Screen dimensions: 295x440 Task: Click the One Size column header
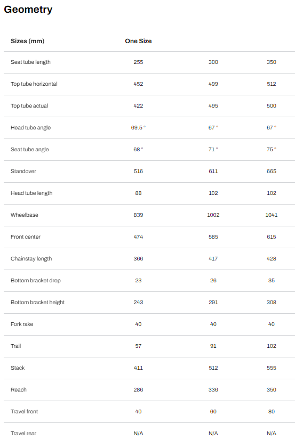pos(138,41)
